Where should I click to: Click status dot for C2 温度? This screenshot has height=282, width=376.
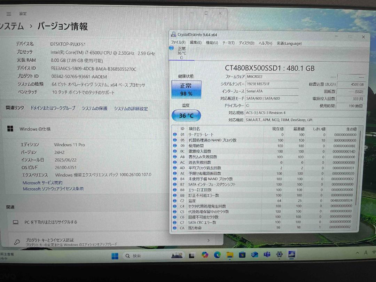coord(175,201)
